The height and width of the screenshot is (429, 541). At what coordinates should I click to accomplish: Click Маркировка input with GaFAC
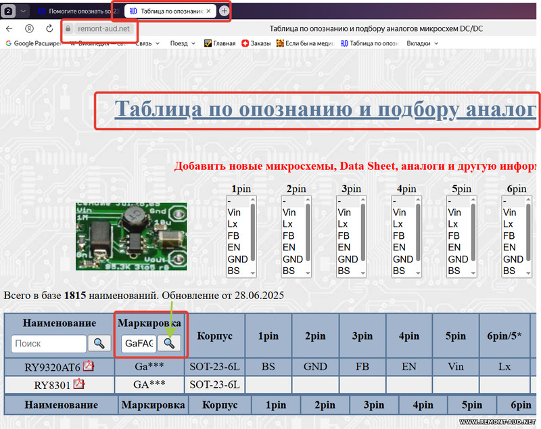click(139, 344)
